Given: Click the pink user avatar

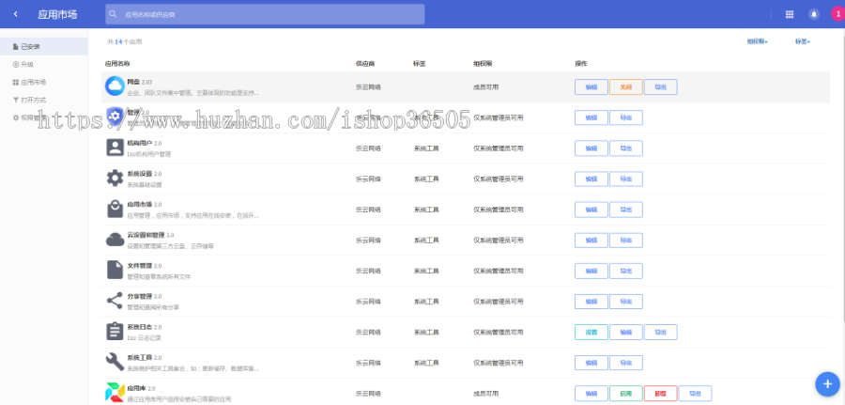Looking at the screenshot, I should [836, 14].
